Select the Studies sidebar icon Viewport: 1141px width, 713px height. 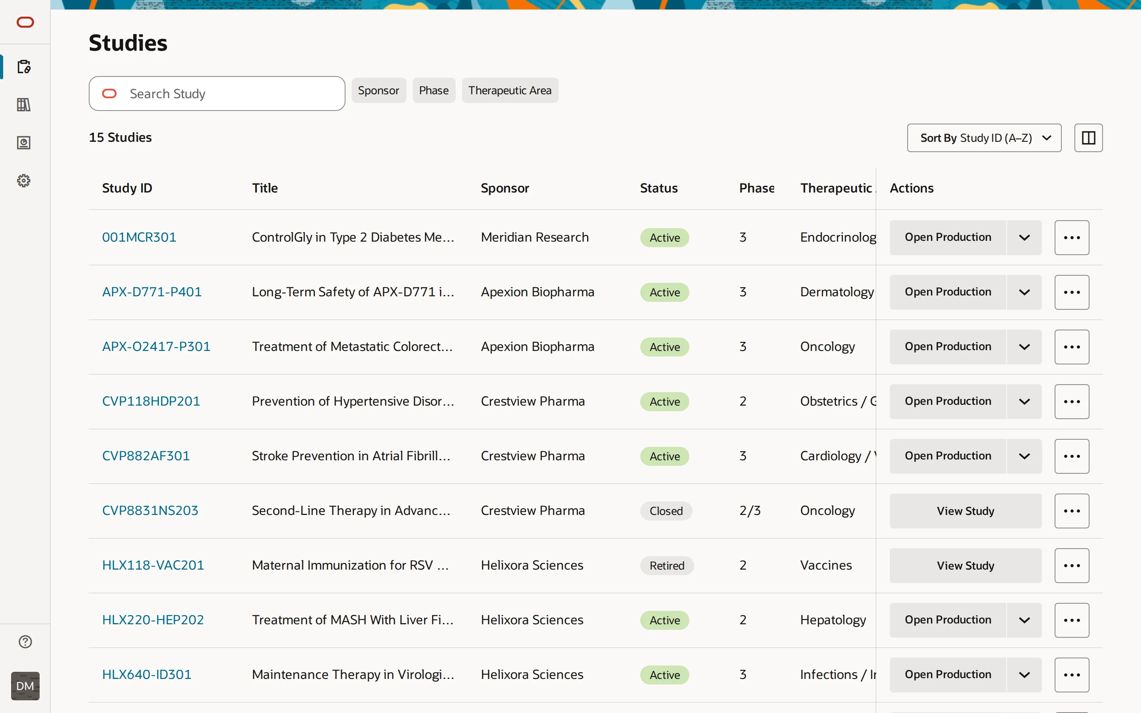coord(24,67)
